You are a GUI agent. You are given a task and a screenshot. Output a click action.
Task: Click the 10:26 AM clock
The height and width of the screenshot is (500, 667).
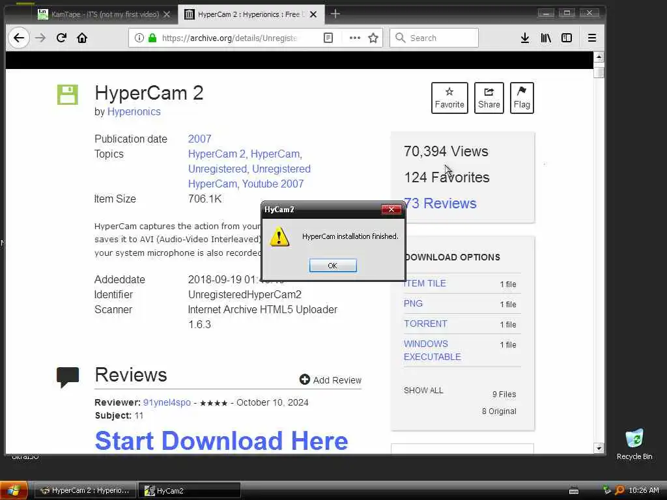click(x=644, y=491)
